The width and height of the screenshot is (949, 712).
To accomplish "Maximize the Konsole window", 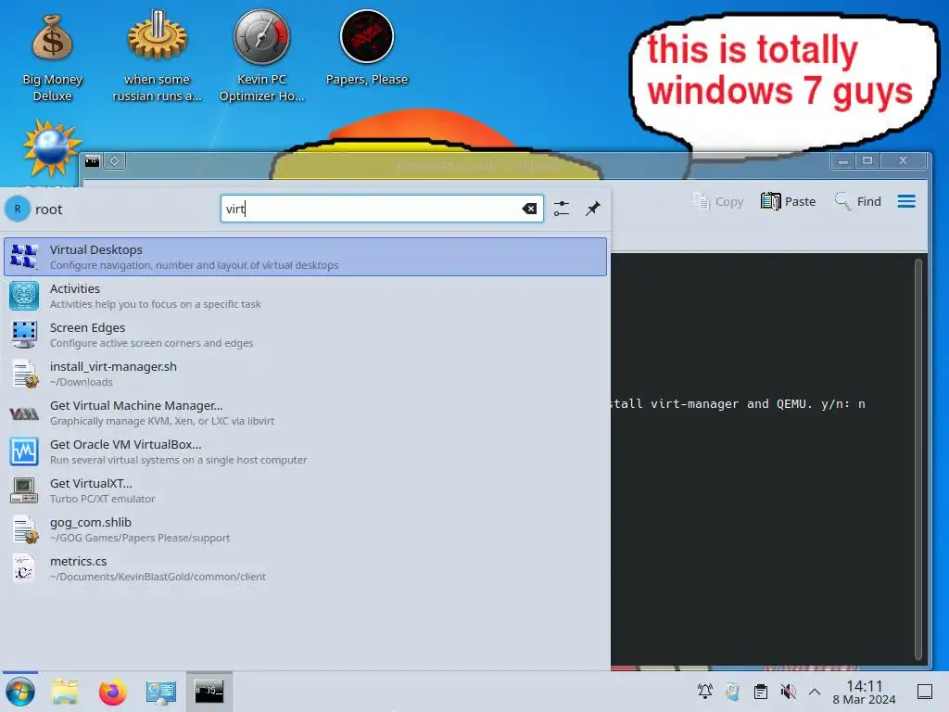I will tap(867, 161).
